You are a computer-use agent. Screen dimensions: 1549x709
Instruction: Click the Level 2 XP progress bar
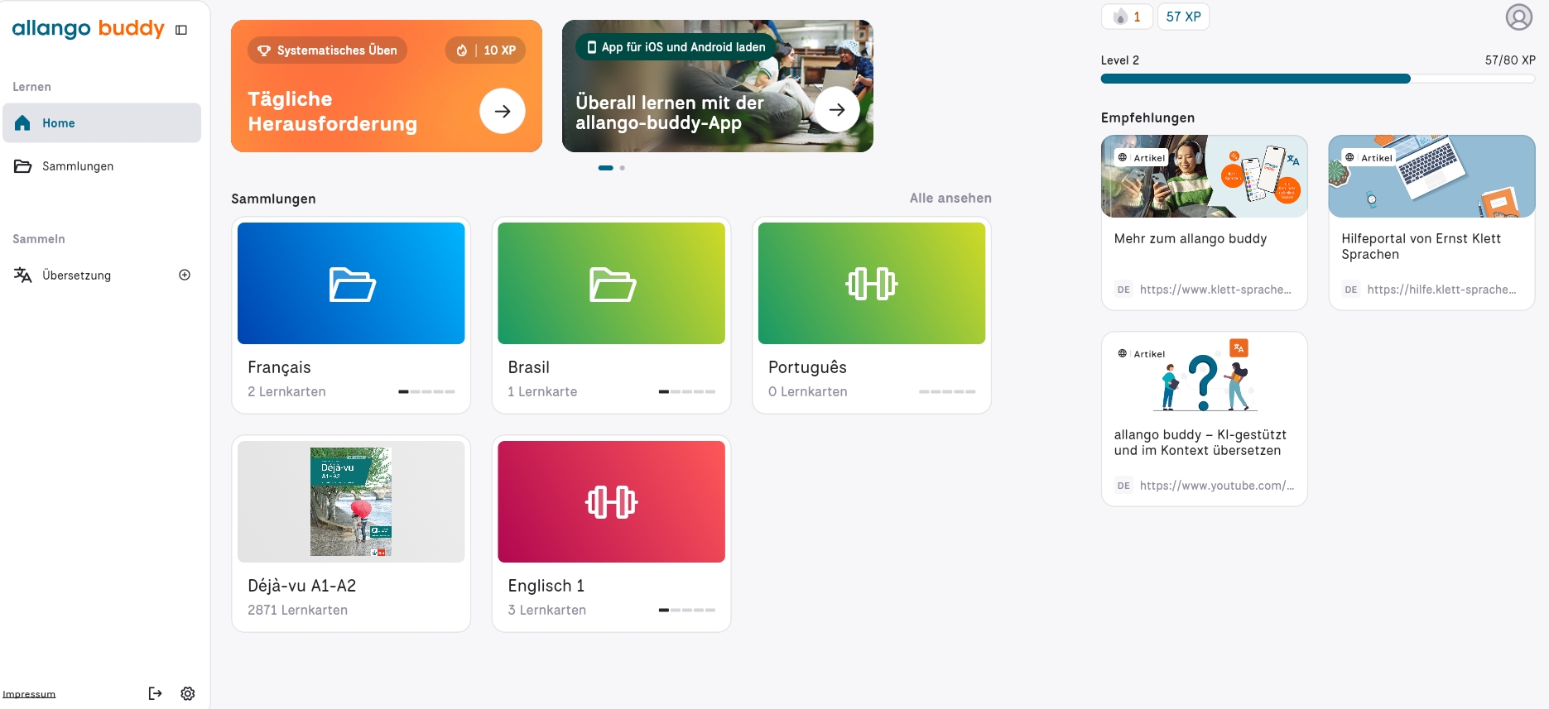tap(1318, 79)
